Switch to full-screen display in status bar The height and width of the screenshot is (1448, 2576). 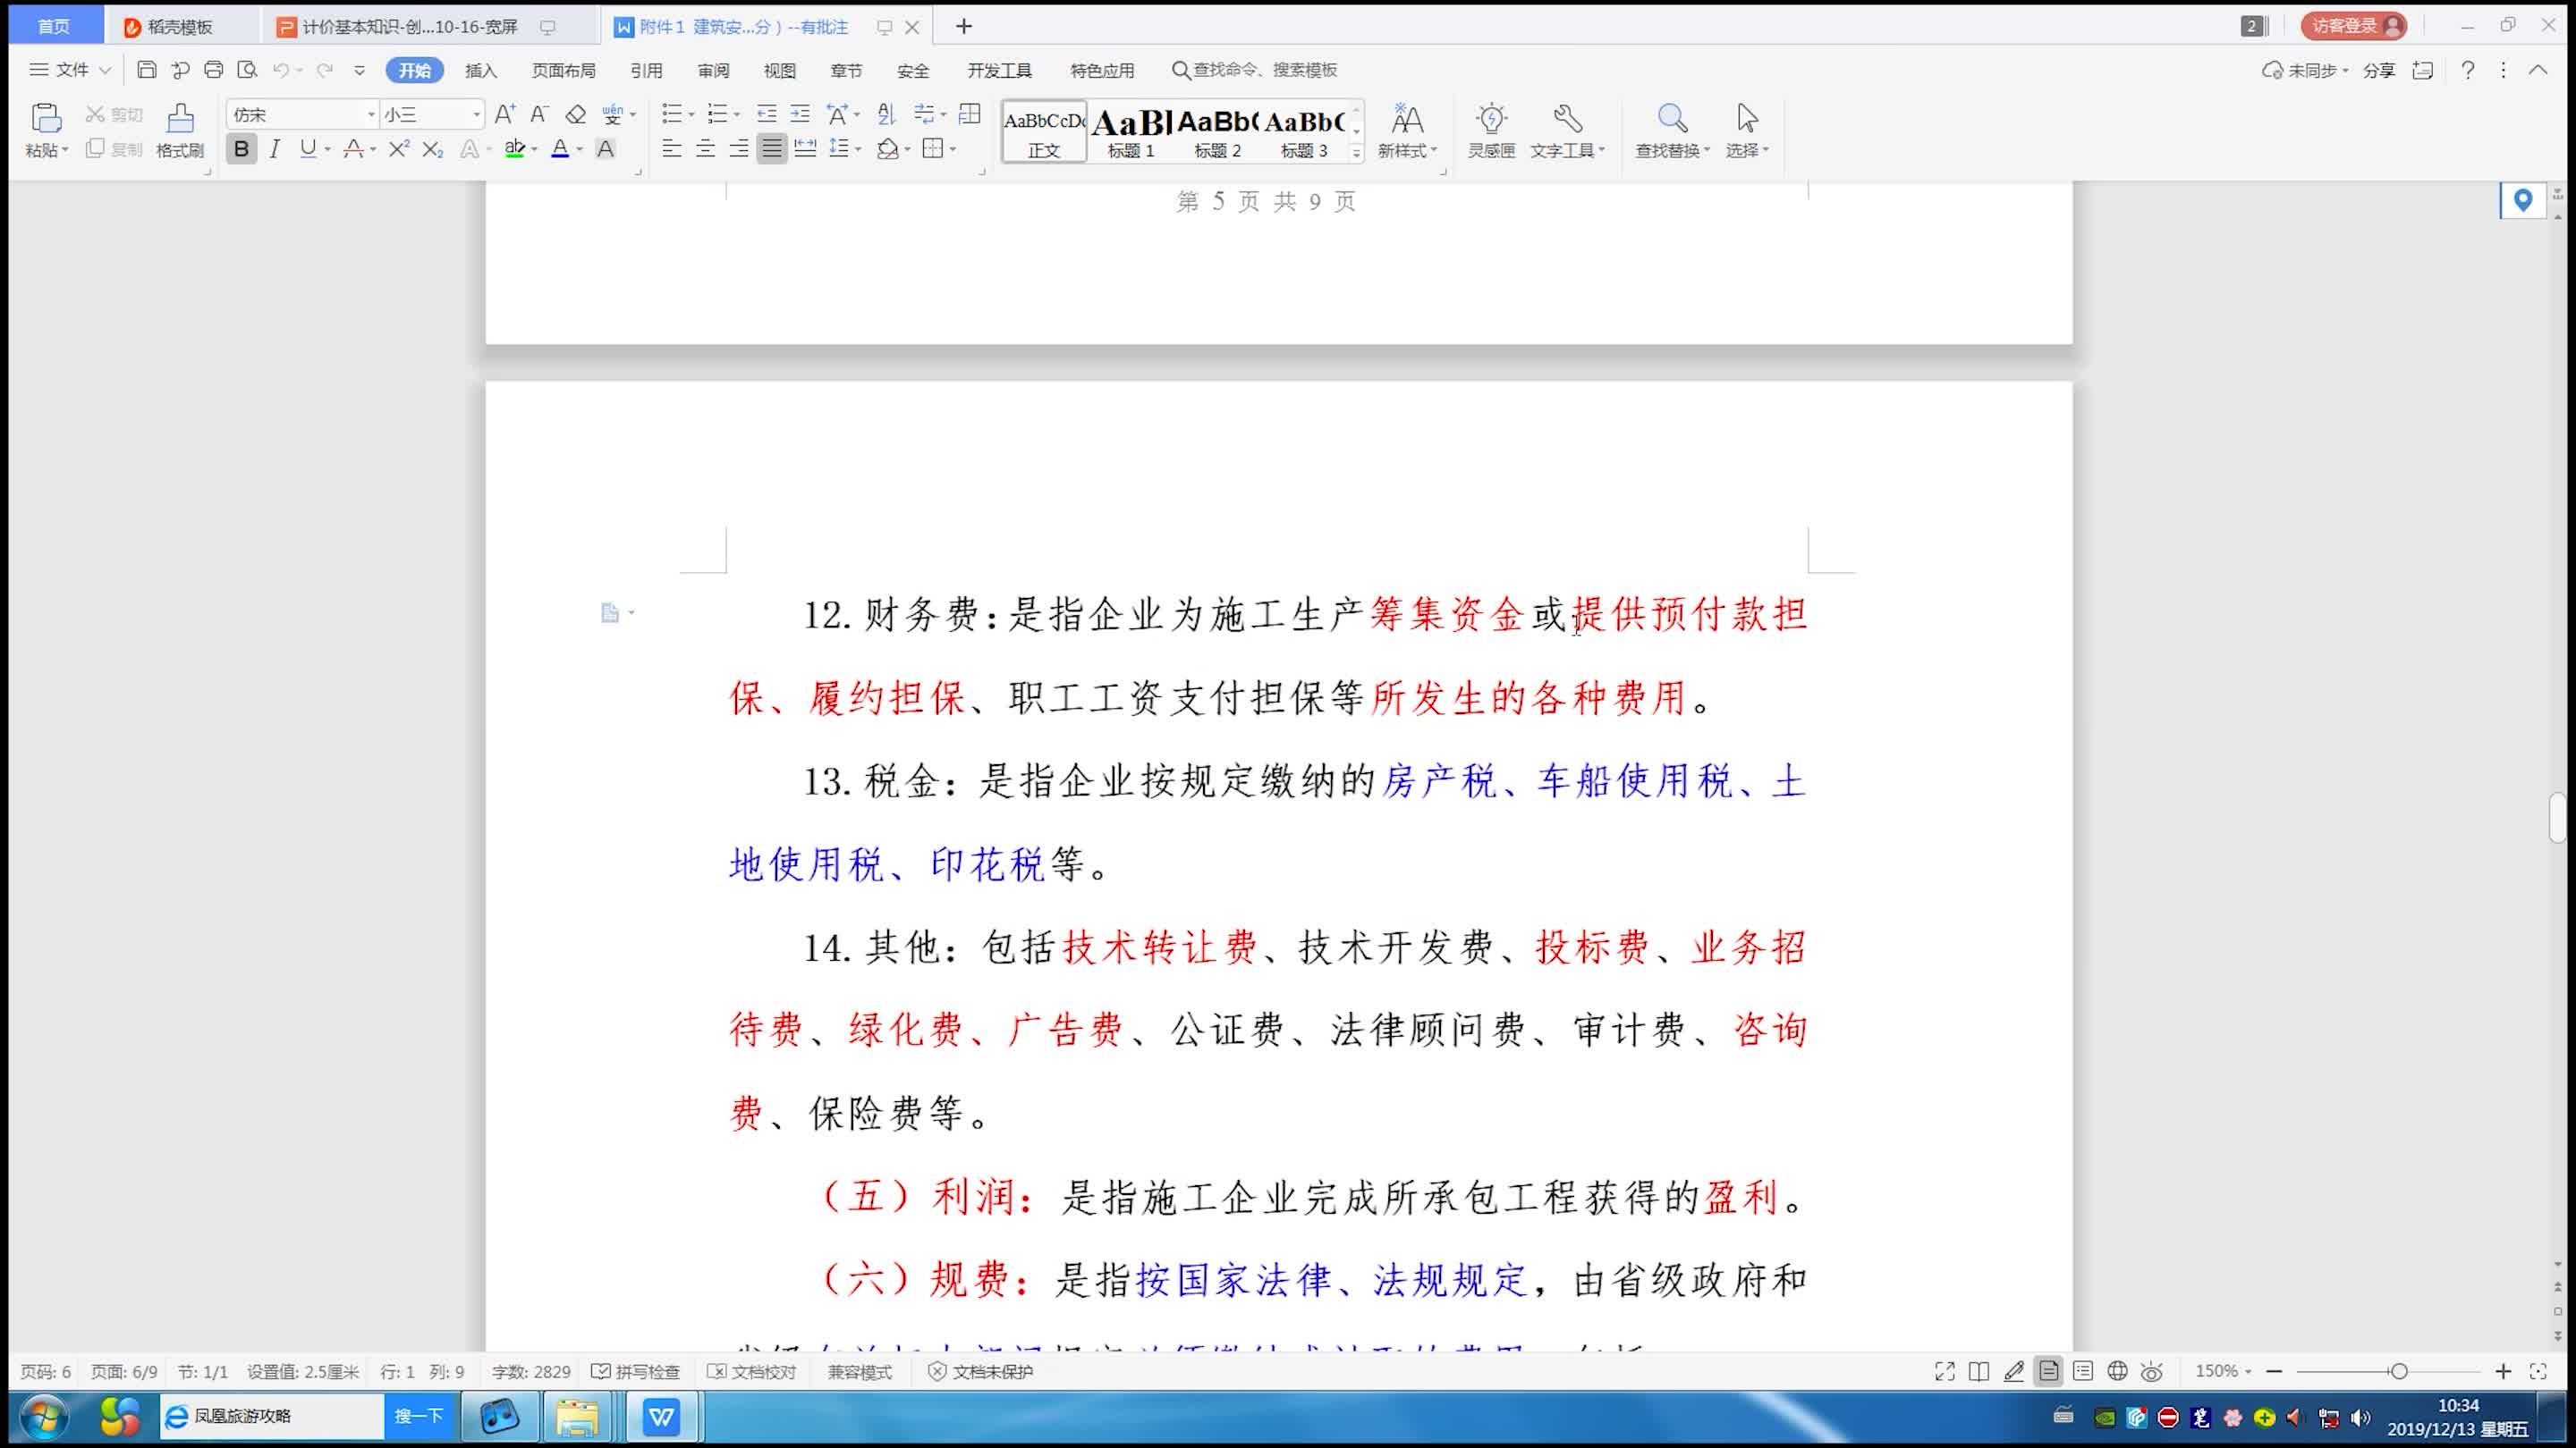pyautogui.click(x=1945, y=1372)
